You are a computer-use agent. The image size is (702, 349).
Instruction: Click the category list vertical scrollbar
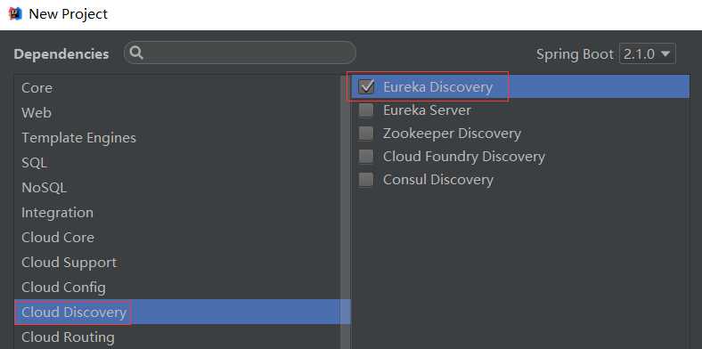tap(345, 212)
